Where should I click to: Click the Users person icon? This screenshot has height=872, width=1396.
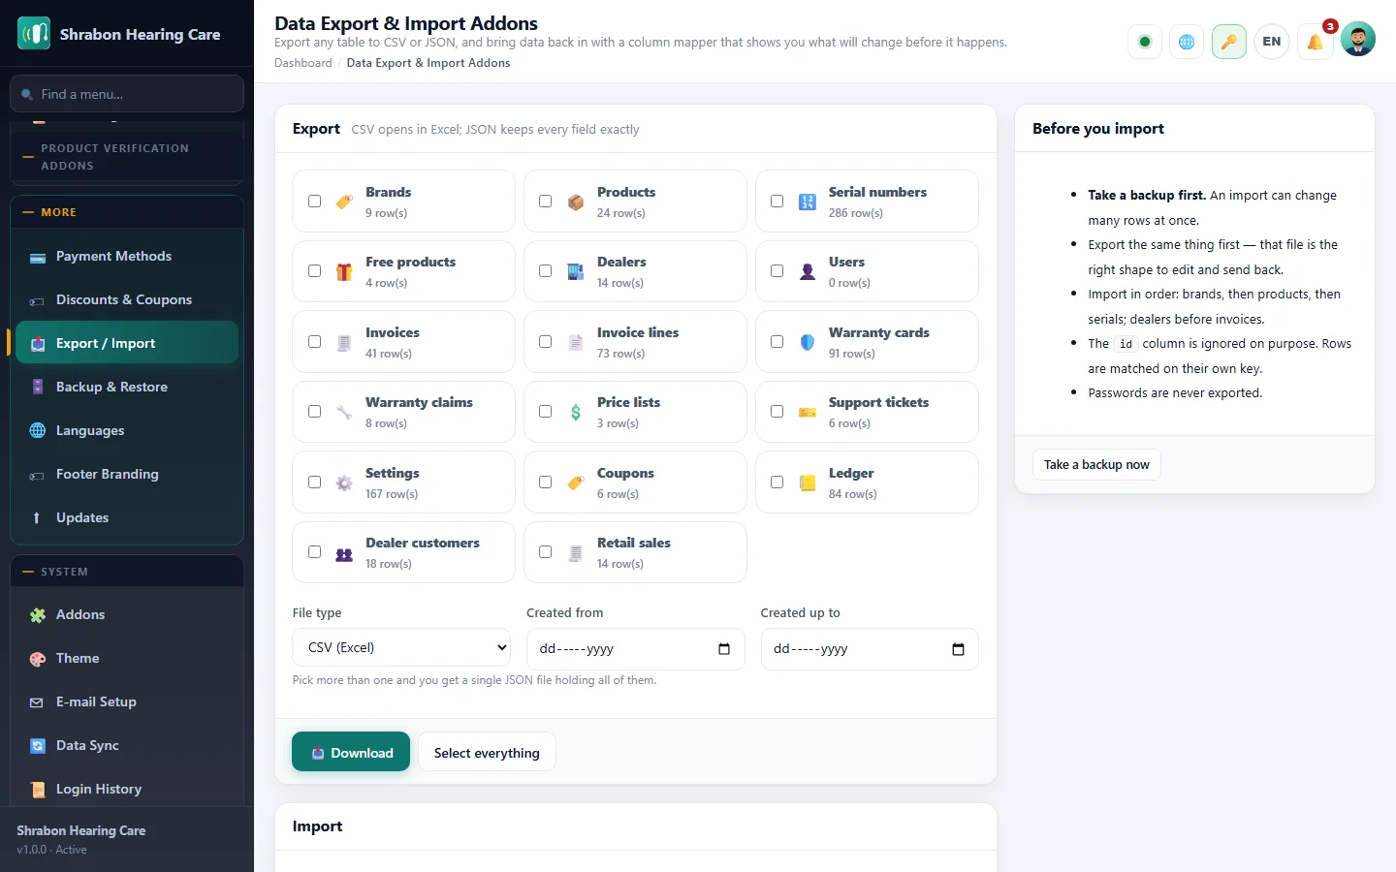808,272
